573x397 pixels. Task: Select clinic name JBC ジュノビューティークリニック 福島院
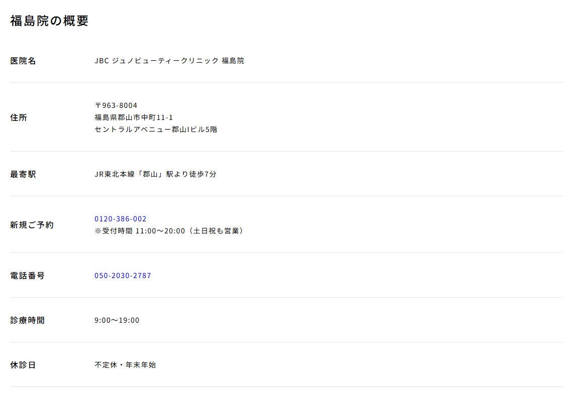[169, 61]
